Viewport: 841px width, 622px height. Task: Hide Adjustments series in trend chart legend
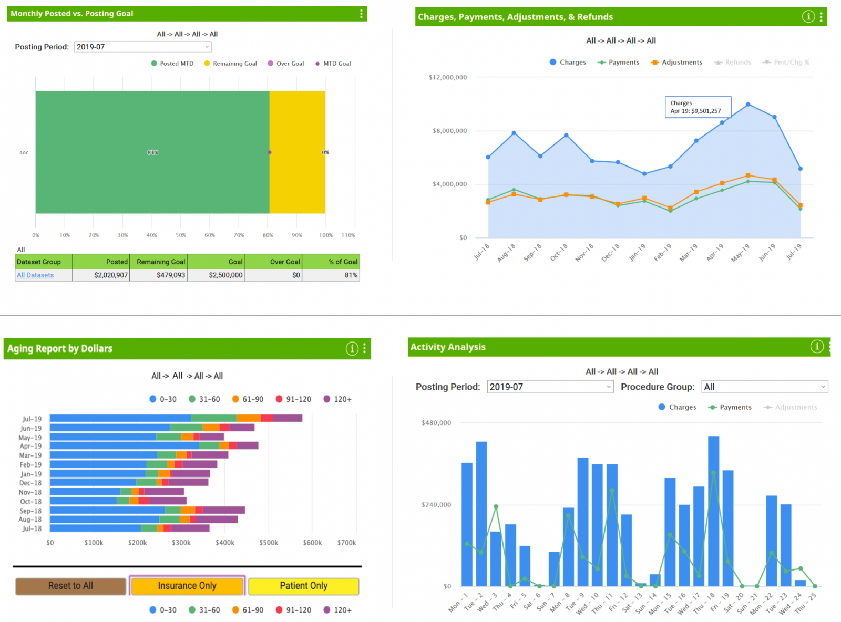(x=676, y=62)
